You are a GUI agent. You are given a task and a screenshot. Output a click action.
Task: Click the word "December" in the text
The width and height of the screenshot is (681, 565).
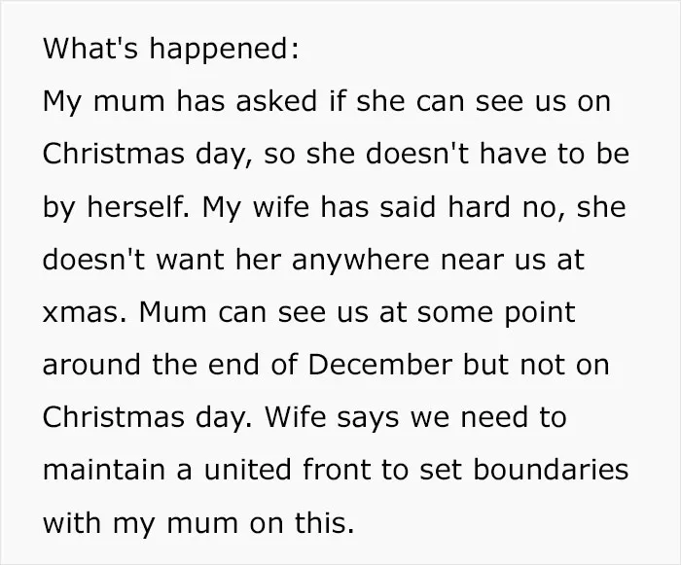pos(380,365)
